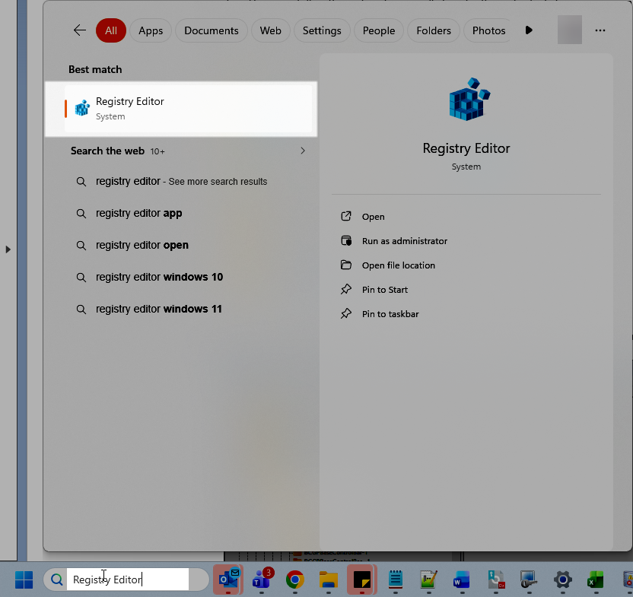This screenshot has width=633, height=597.
Task: Open File Explorer from the taskbar
Action: point(328,580)
